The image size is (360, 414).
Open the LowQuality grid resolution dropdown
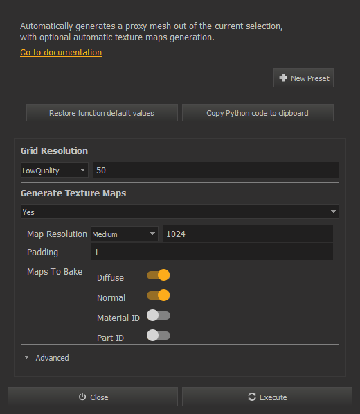[x=54, y=170]
